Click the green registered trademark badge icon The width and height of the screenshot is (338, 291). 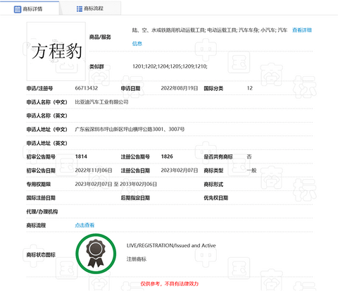tap(96, 254)
